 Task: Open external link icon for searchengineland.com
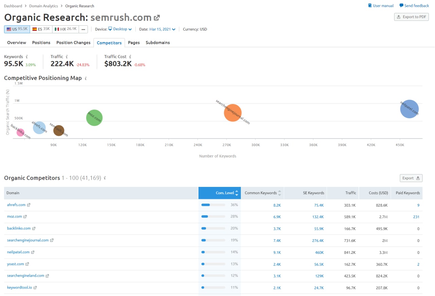pyautogui.click(x=47, y=276)
